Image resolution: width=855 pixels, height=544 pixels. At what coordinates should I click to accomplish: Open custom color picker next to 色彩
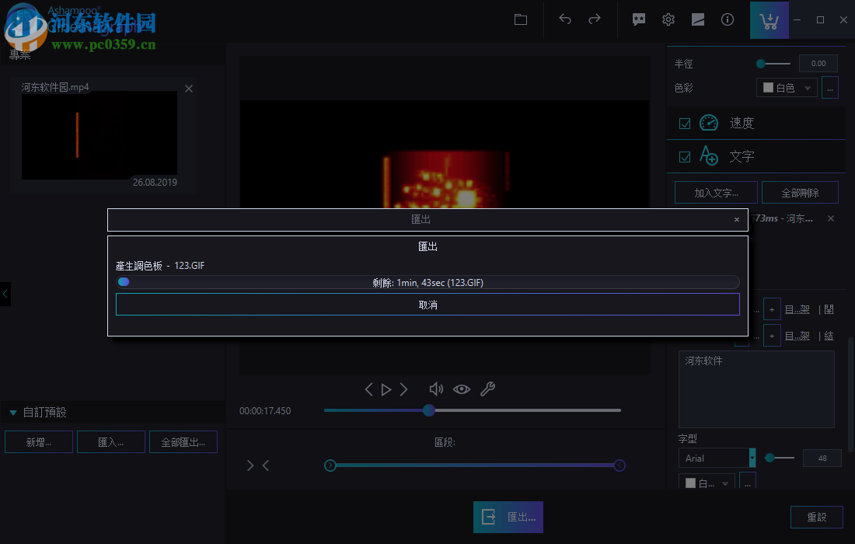pos(830,88)
